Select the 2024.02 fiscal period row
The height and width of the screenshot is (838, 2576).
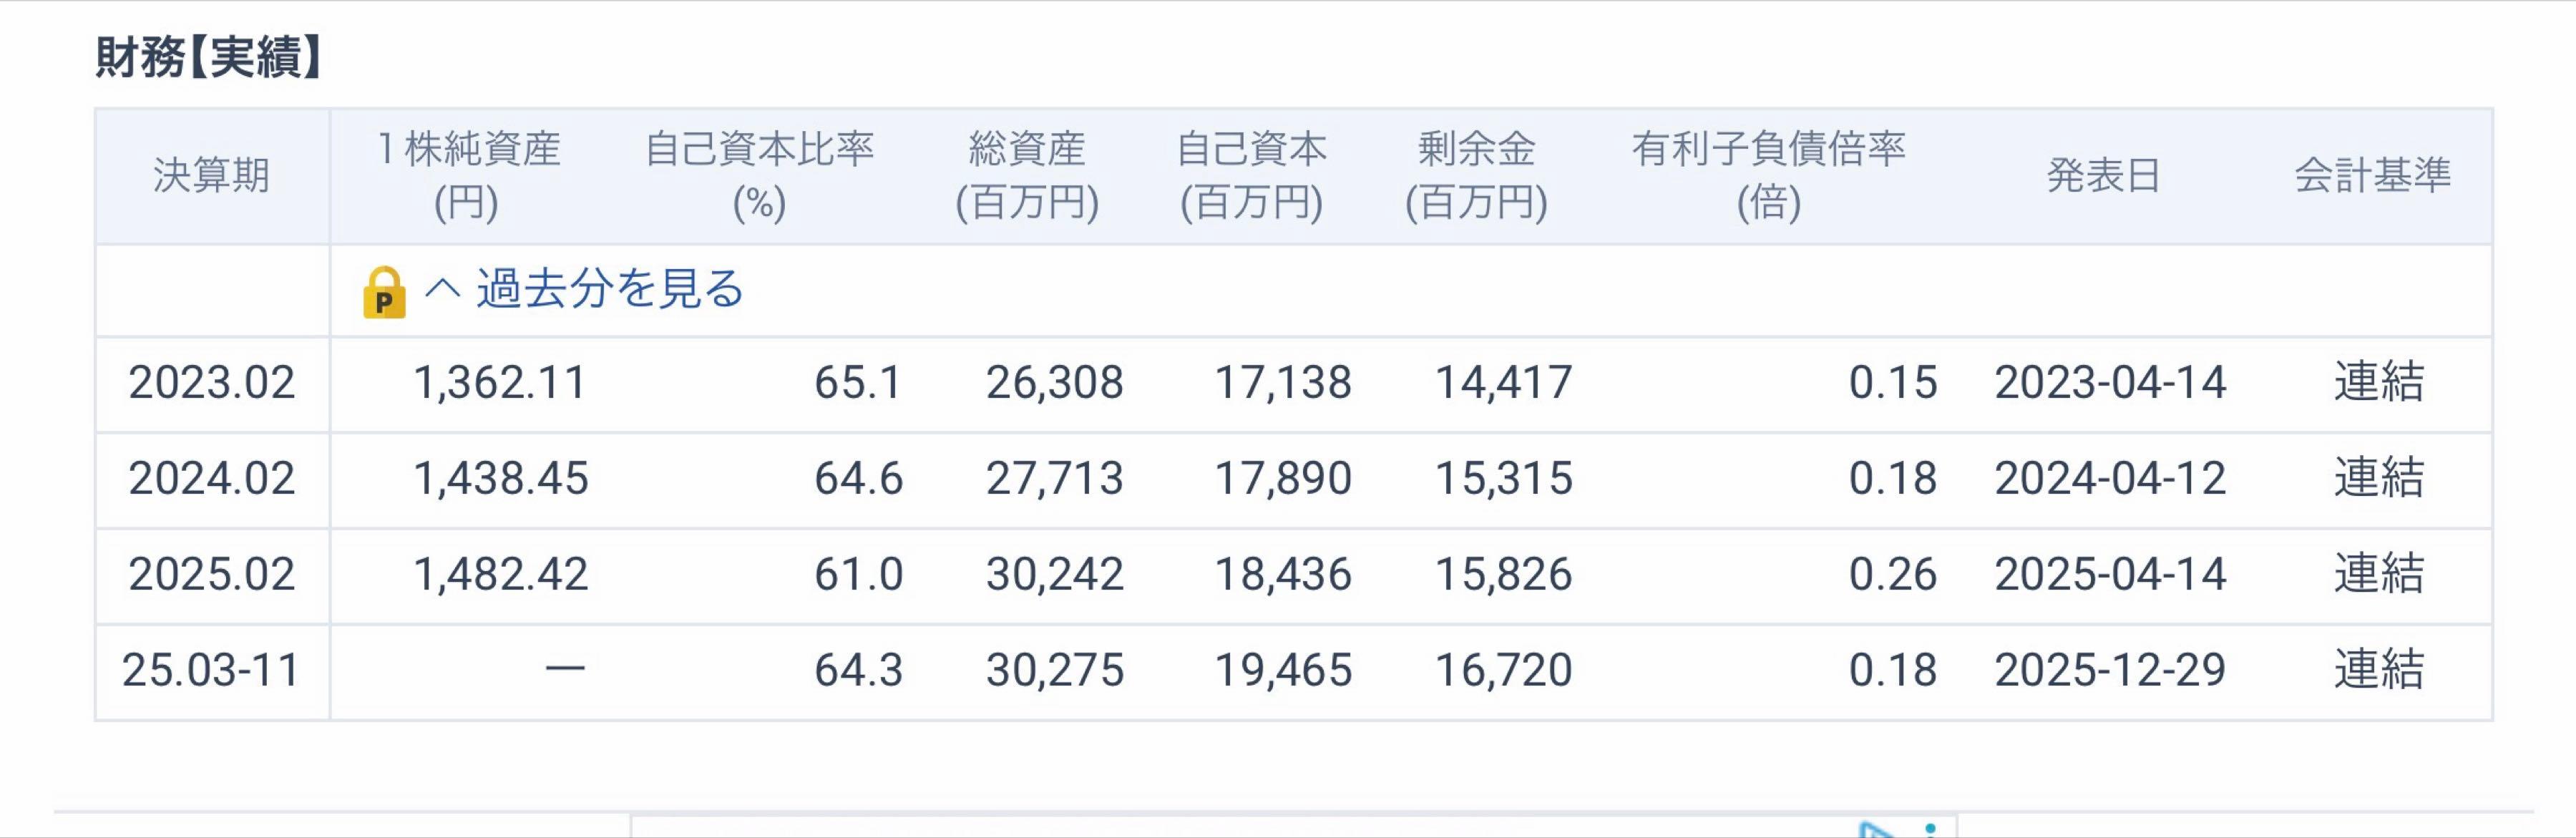click(211, 479)
